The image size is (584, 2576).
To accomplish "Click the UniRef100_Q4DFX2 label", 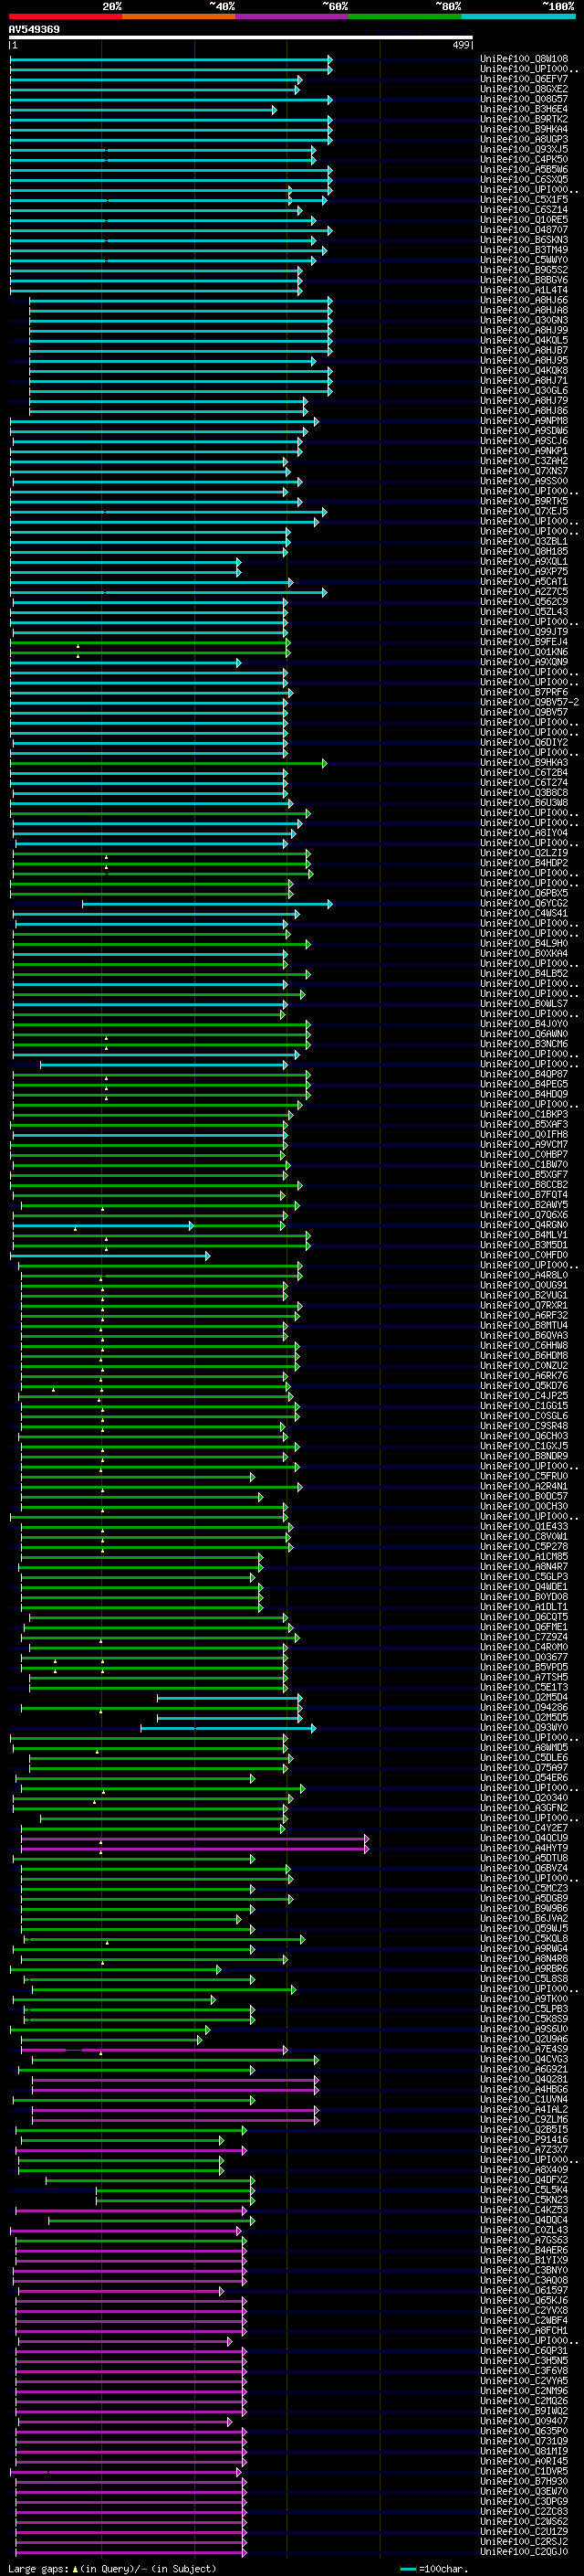I will [524, 2179].
